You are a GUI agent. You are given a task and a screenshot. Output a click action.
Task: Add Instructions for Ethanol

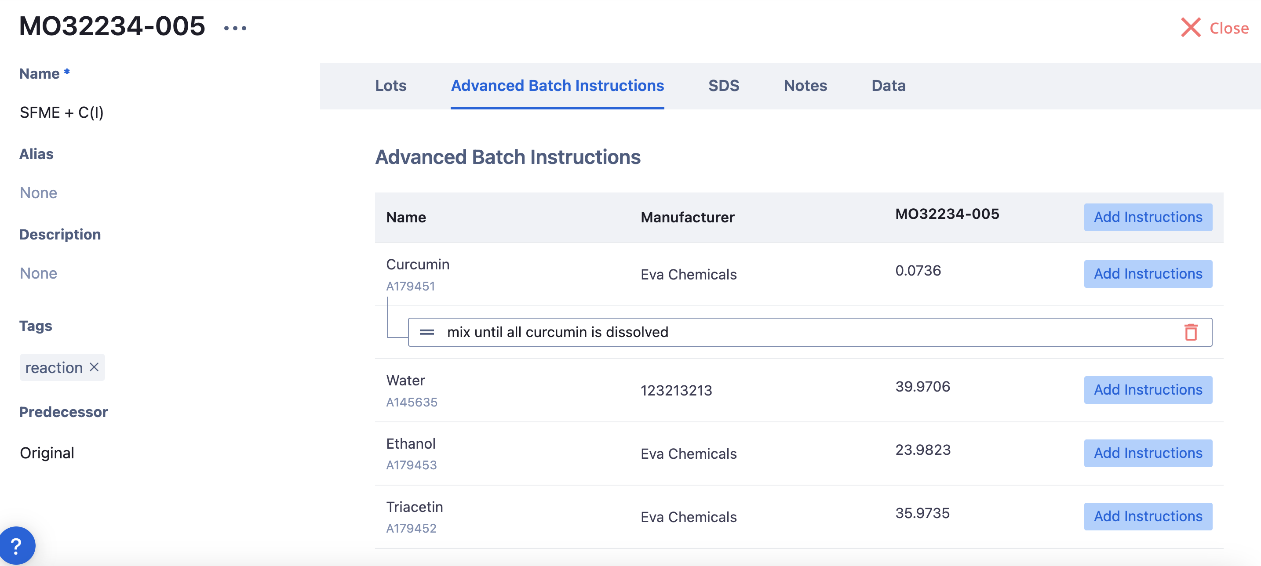coord(1148,453)
